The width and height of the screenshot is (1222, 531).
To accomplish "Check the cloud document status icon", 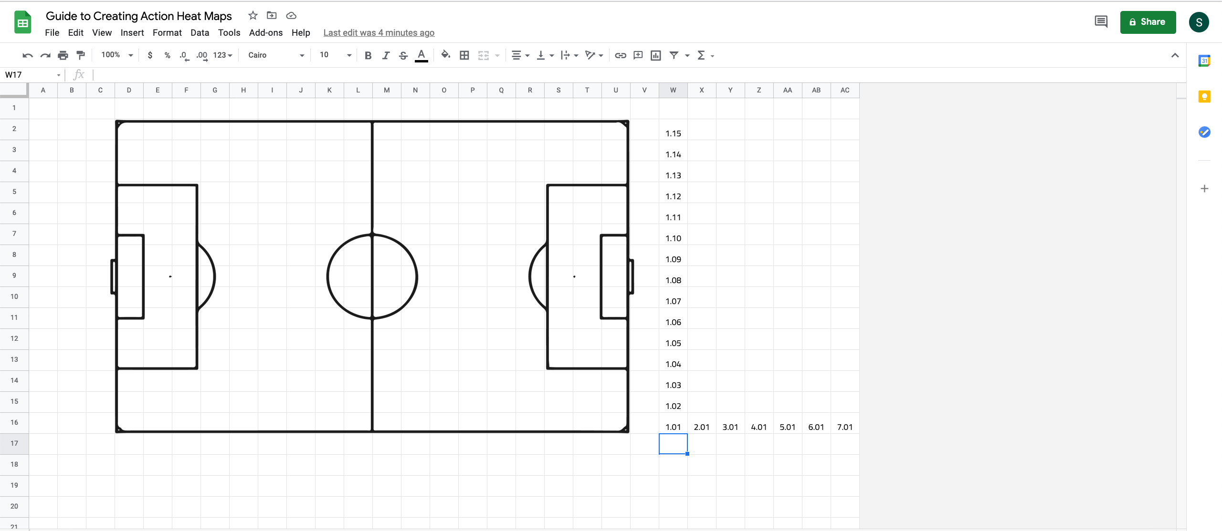I will 291,16.
